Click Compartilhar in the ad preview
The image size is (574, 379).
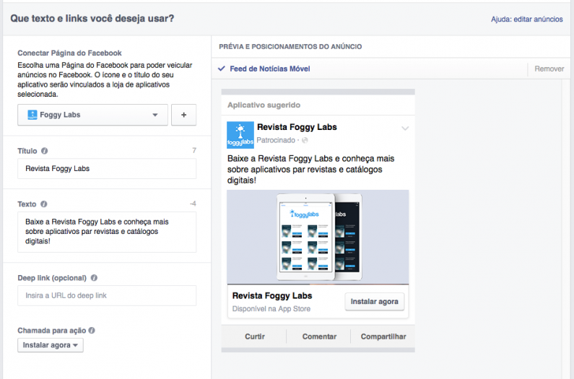[x=383, y=336]
